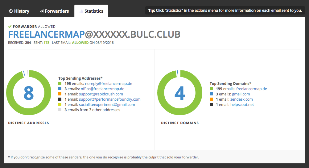The width and height of the screenshot is (309, 168).
Task: Open the History tab
Action: [x=19, y=11]
